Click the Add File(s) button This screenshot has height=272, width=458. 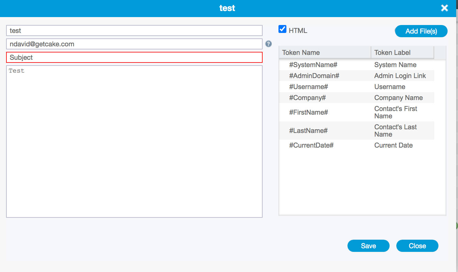421,31
